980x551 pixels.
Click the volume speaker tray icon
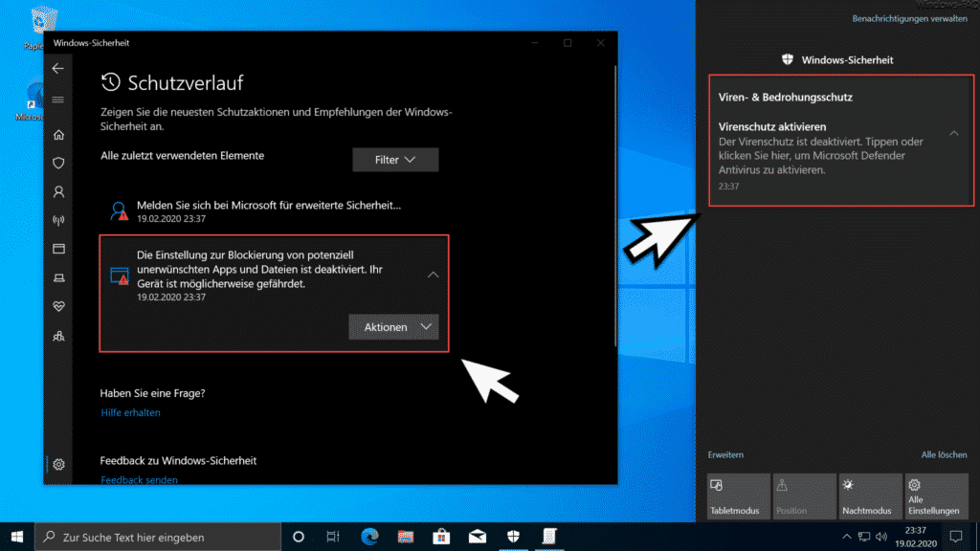tap(881, 537)
